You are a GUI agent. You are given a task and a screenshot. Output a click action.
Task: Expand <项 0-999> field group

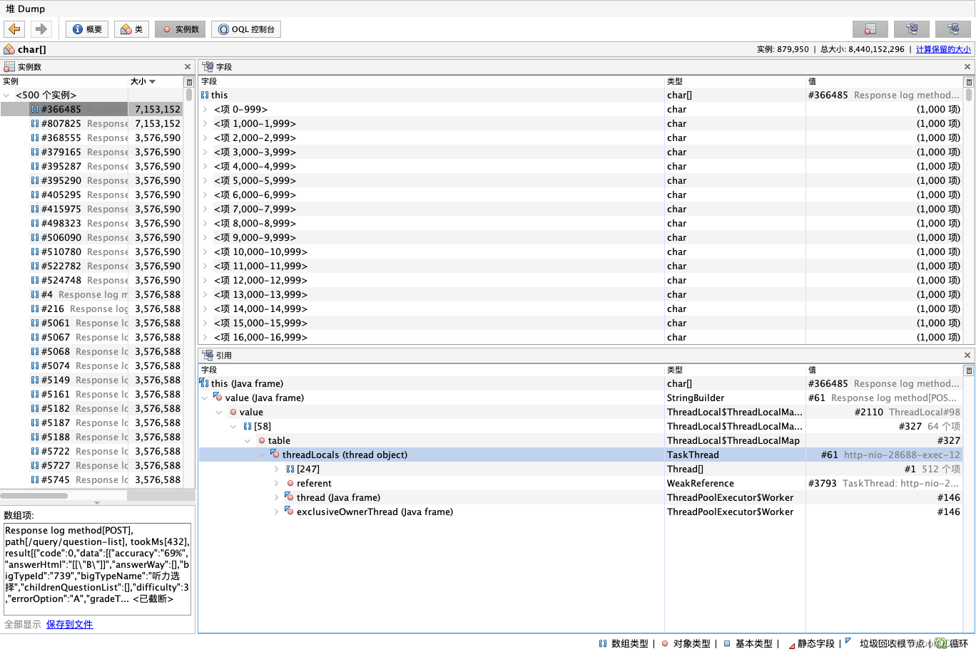coord(205,110)
